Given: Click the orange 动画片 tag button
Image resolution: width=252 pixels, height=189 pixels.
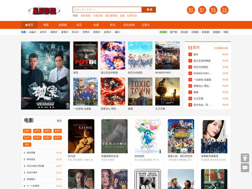Looking at the screenshot, I should 27,131.
